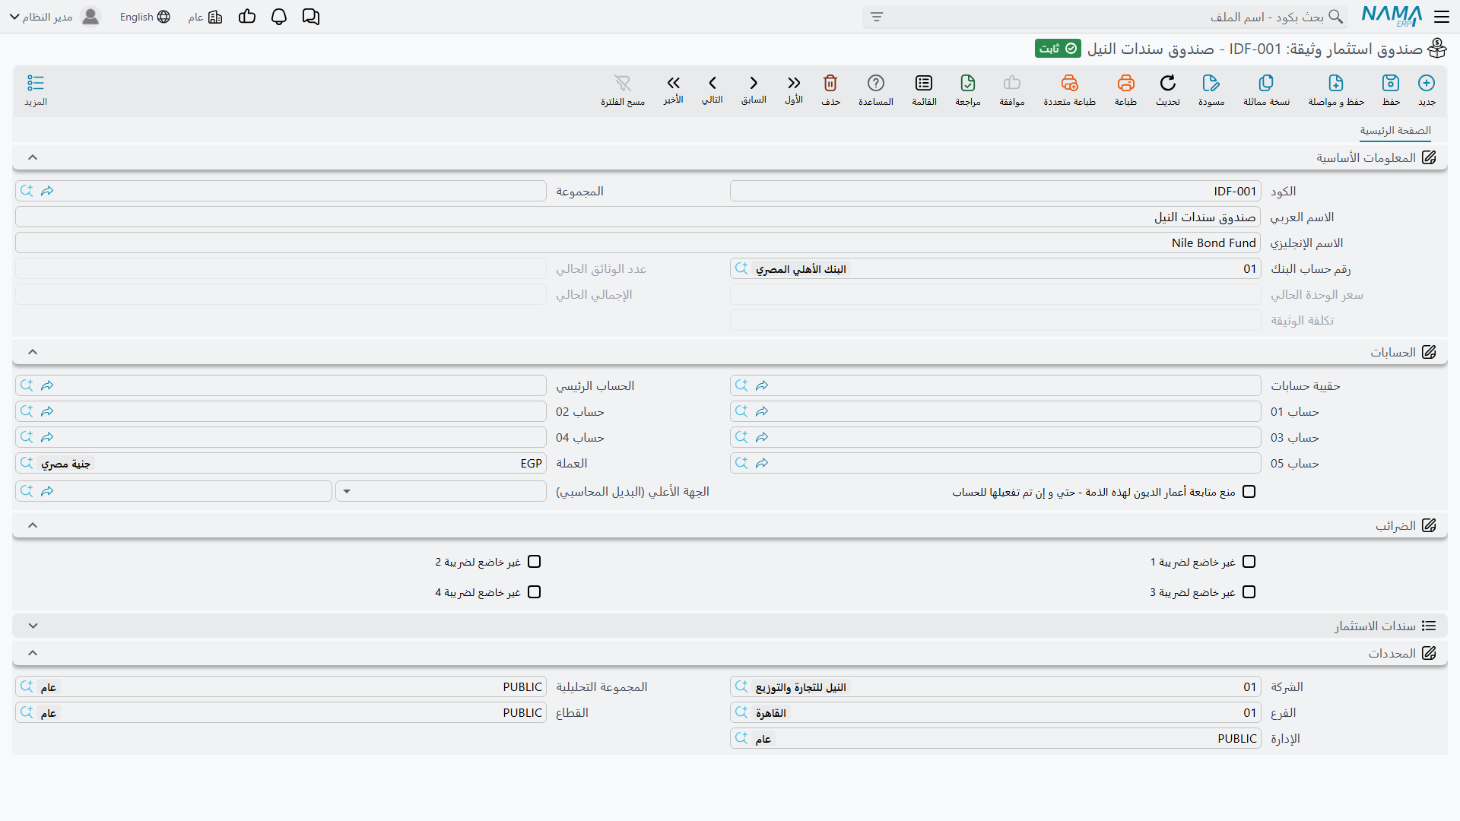The image size is (1460, 821).
Task: Click the طباعة (print) icon
Action: coord(1125,83)
